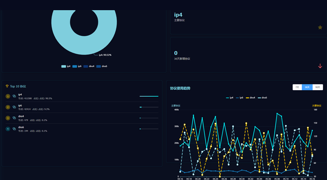The width and height of the screenshot is (327, 180).
Task: Click the 05-16 date on the chart axis
Action: pos(312,179)
